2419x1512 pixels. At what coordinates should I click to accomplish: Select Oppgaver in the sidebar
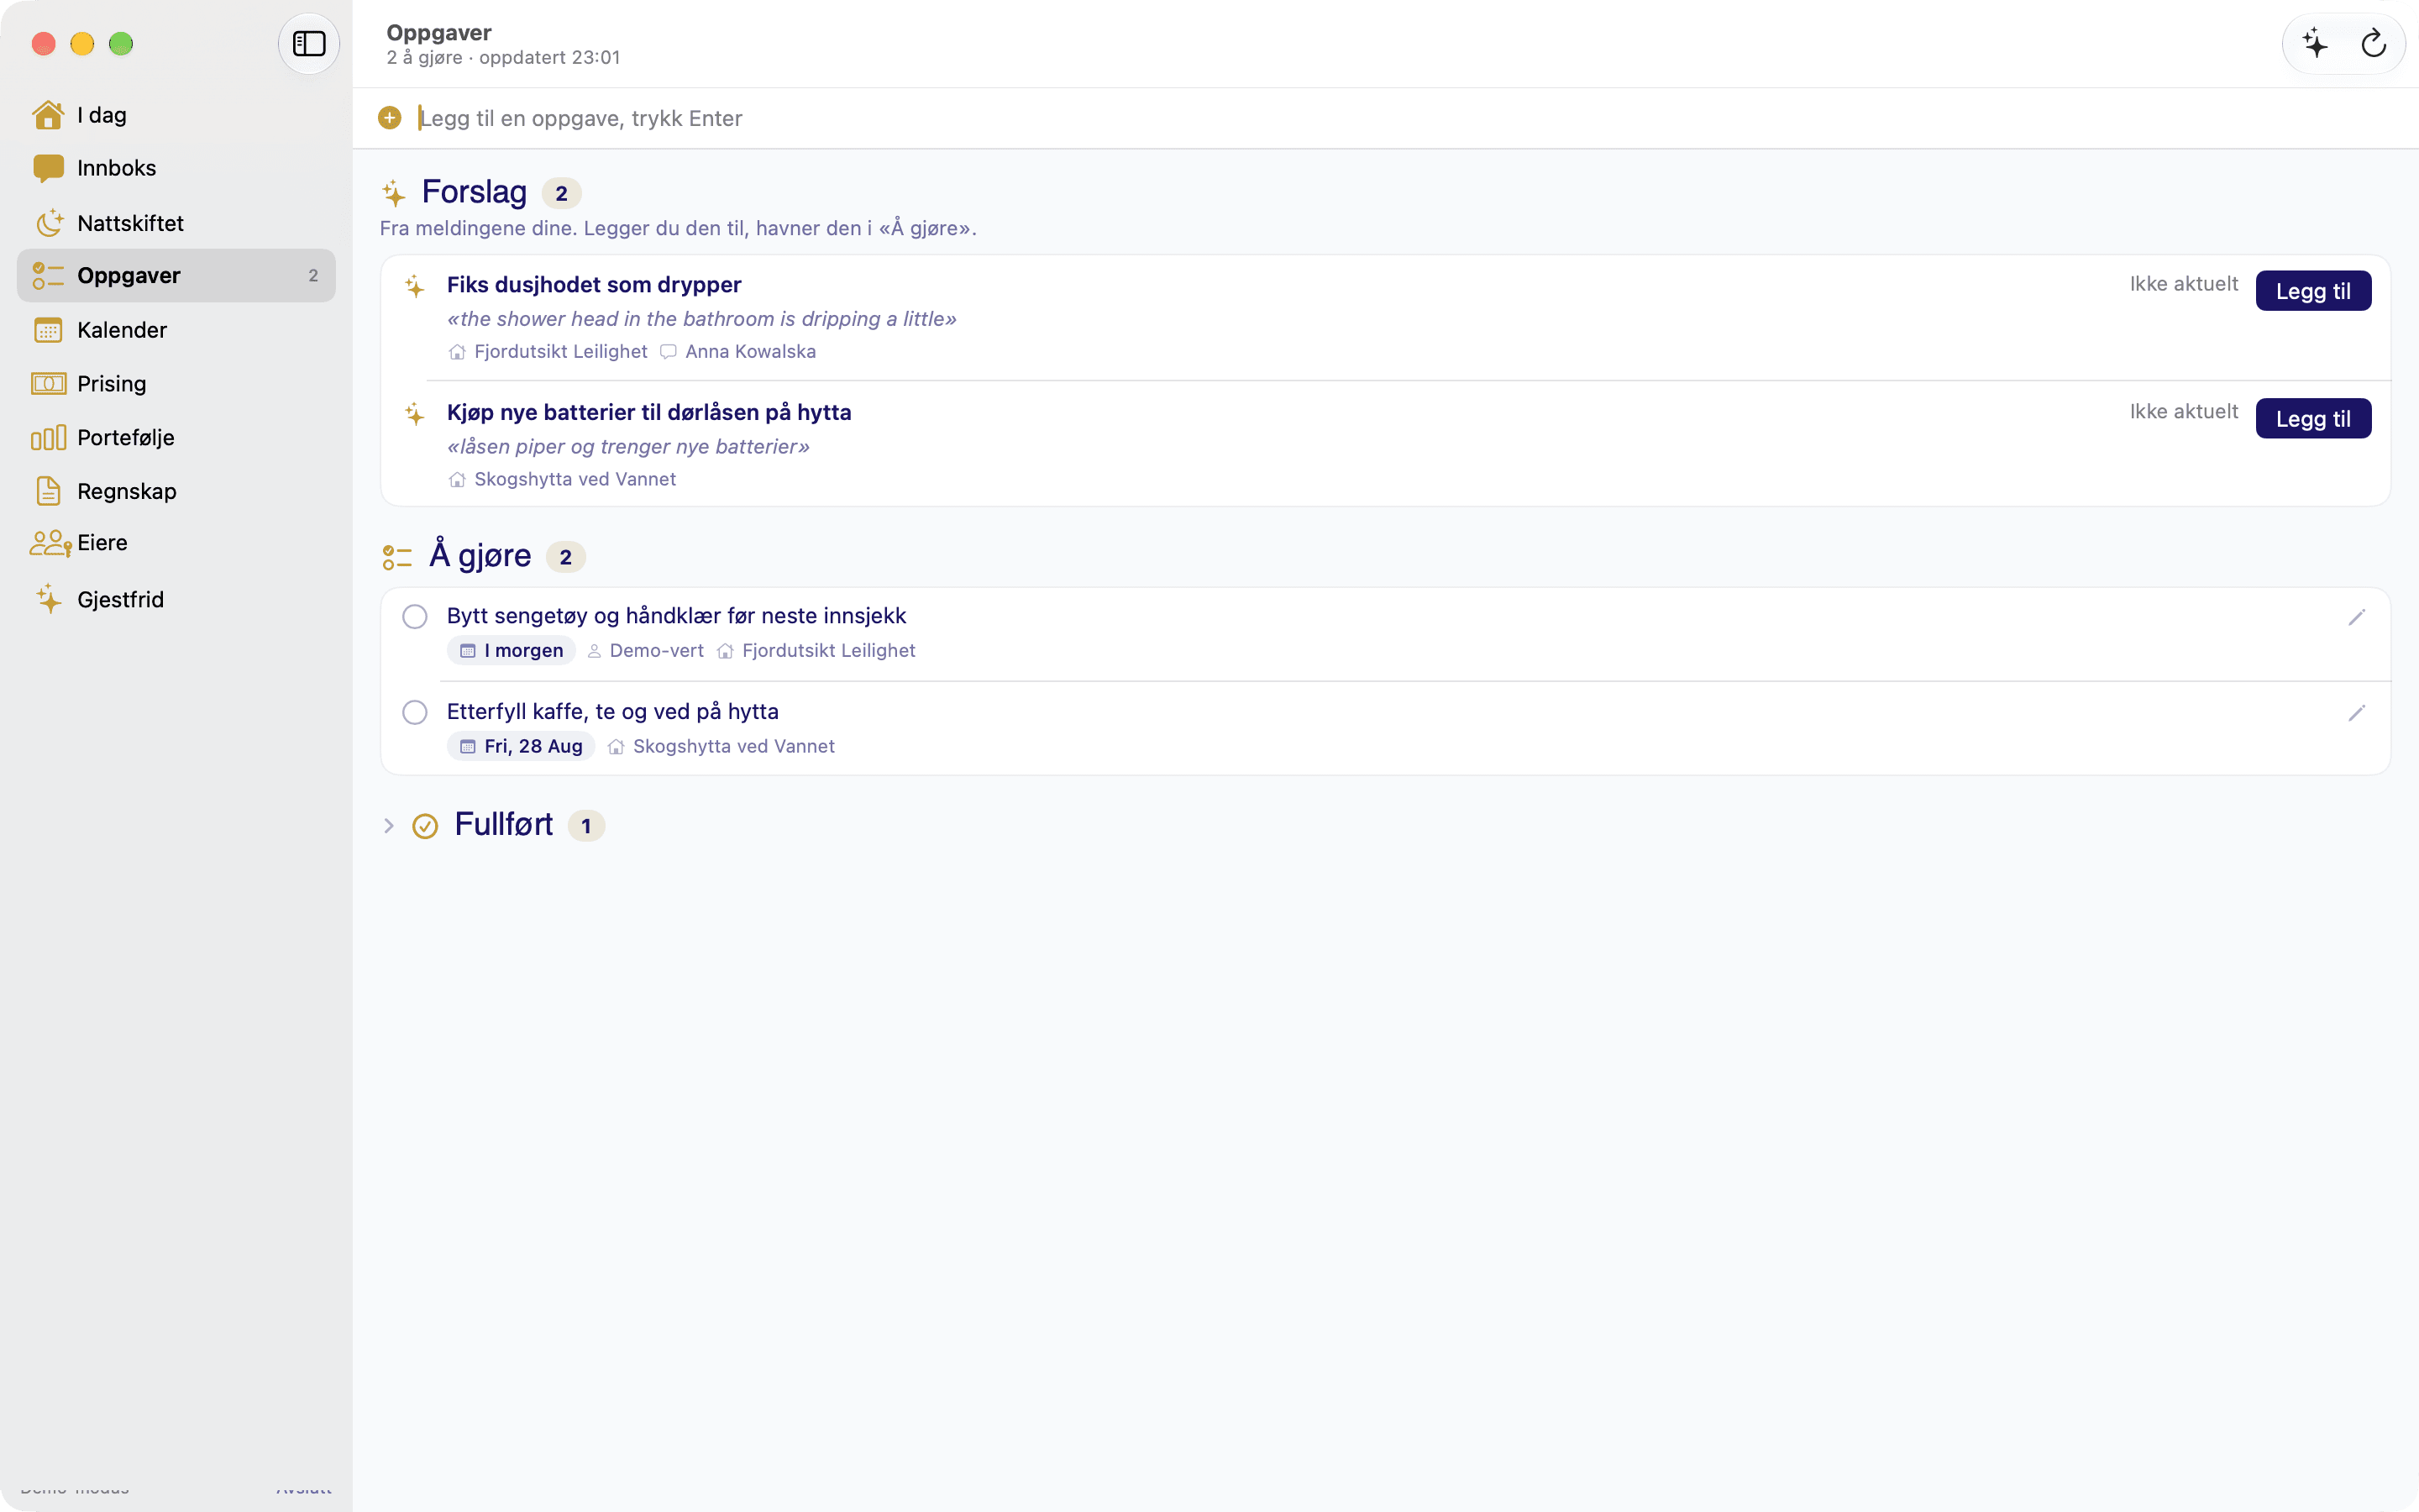tap(176, 276)
